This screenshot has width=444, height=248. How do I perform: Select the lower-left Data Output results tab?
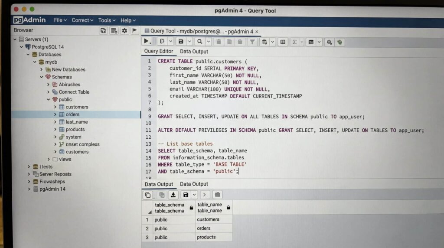coord(159,184)
